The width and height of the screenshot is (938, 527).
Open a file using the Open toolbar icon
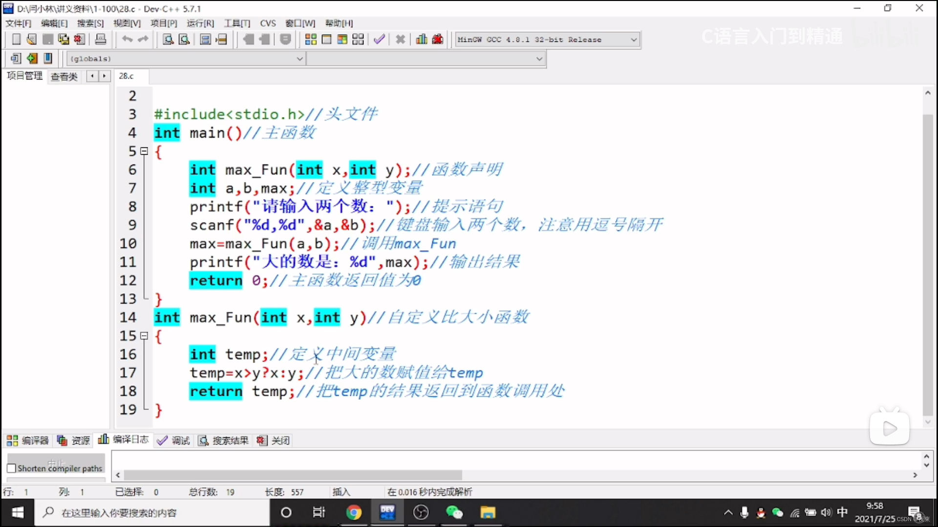pyautogui.click(x=31, y=39)
